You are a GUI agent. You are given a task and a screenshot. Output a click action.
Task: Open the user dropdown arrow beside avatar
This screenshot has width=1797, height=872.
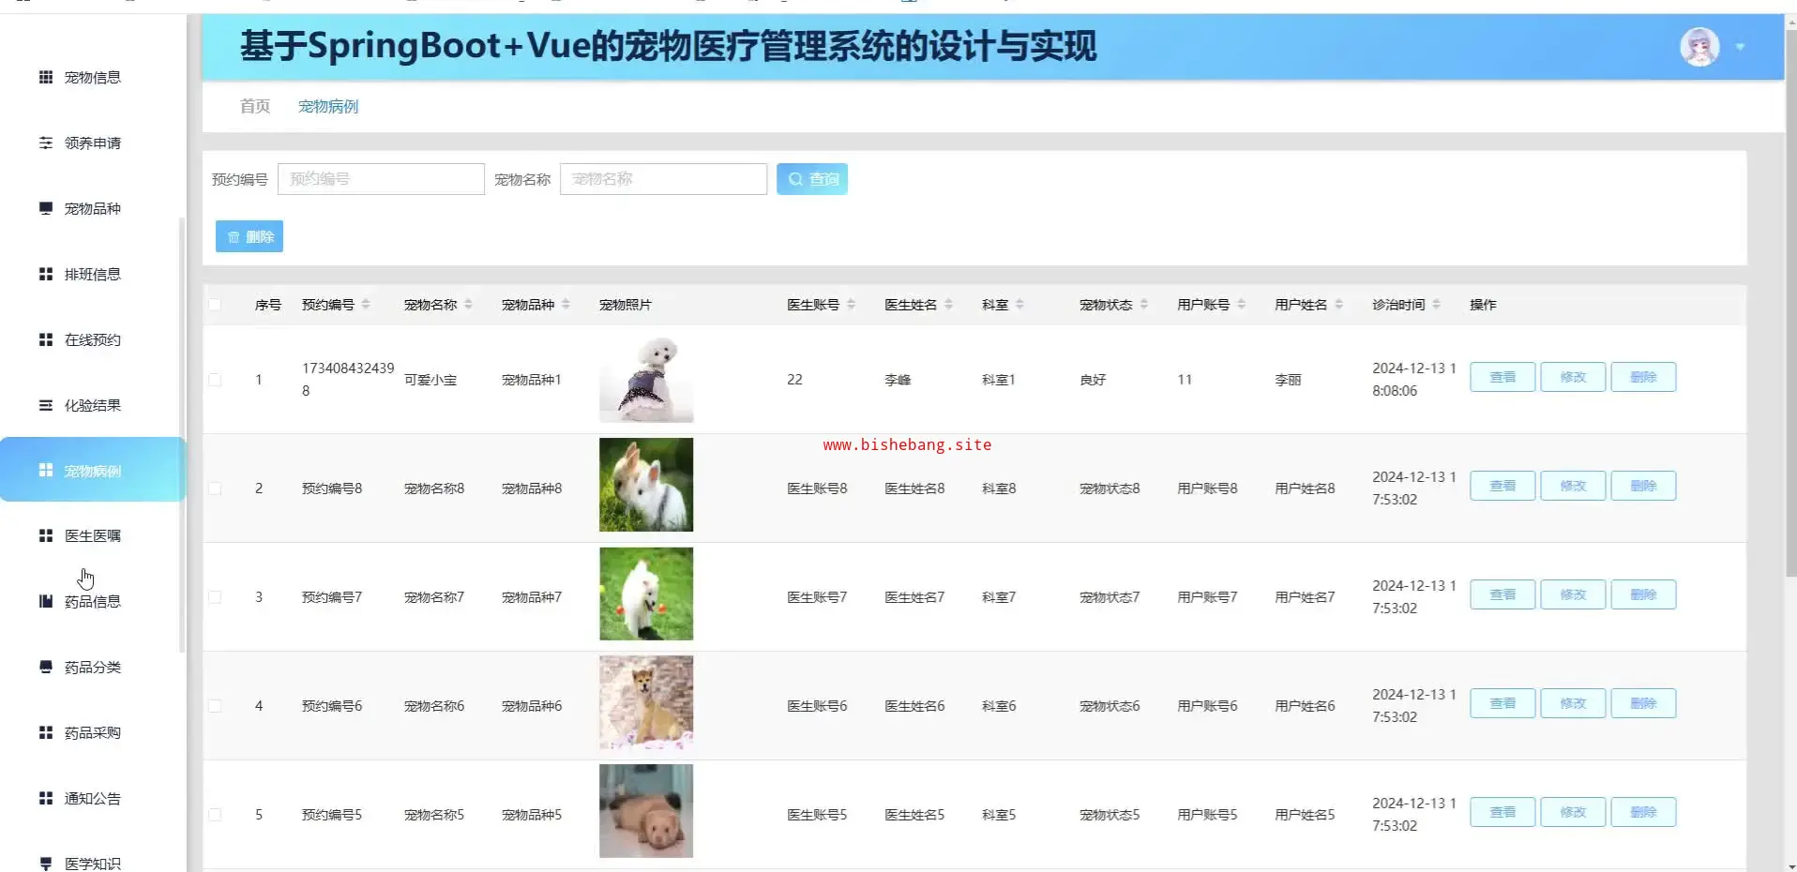(x=1740, y=47)
